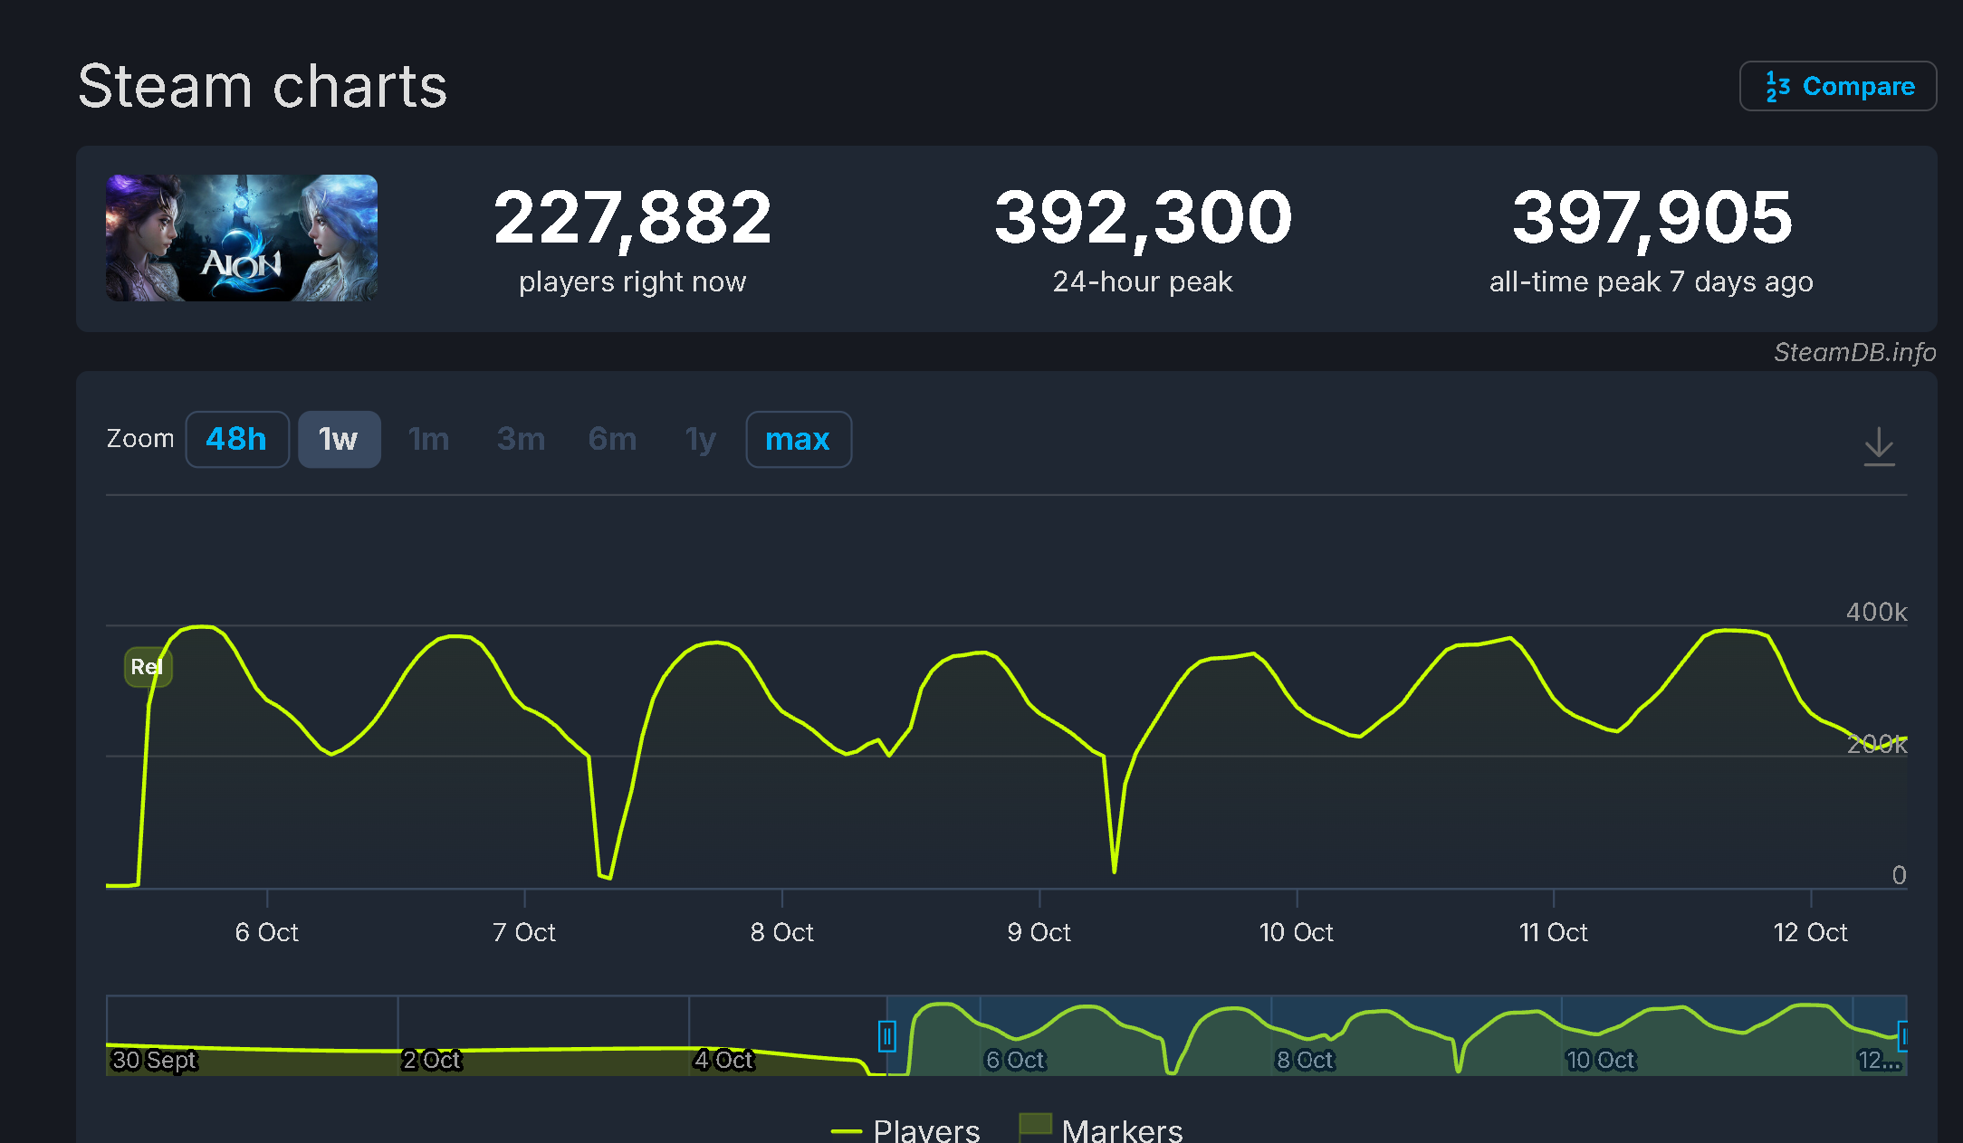Click the Compare button

pos(1837,86)
